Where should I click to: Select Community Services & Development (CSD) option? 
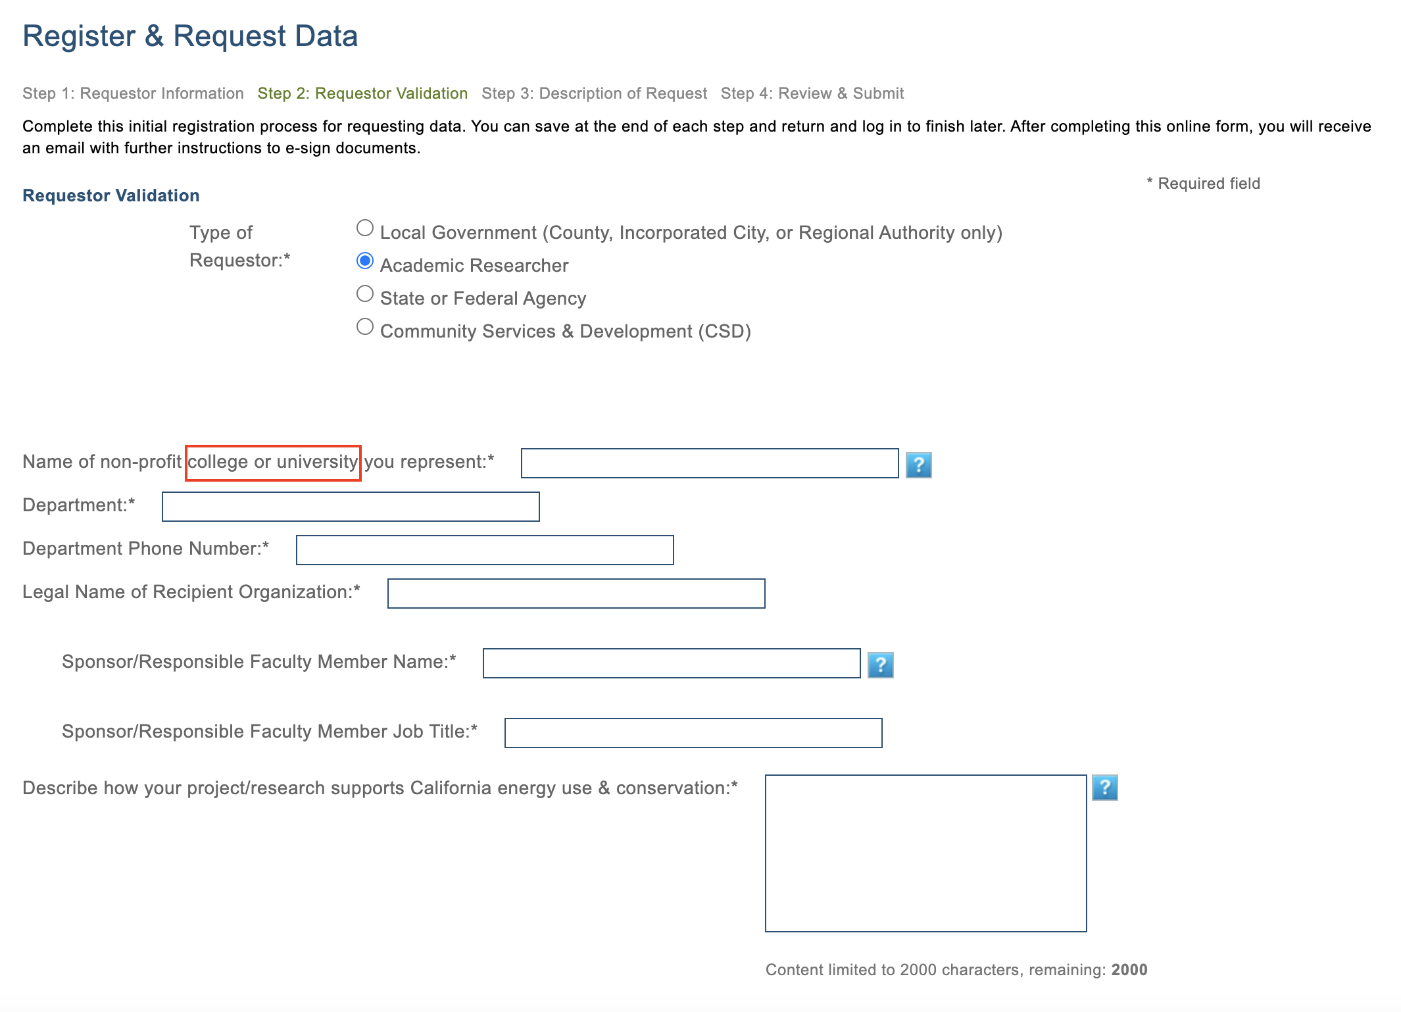(x=365, y=327)
